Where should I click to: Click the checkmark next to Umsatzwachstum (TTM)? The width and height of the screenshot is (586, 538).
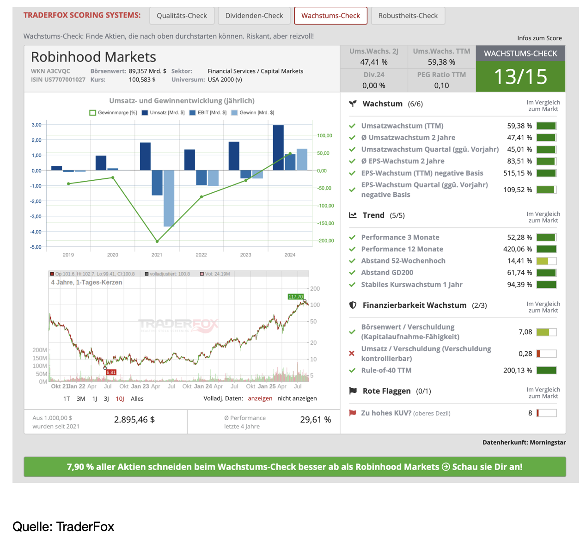point(352,126)
